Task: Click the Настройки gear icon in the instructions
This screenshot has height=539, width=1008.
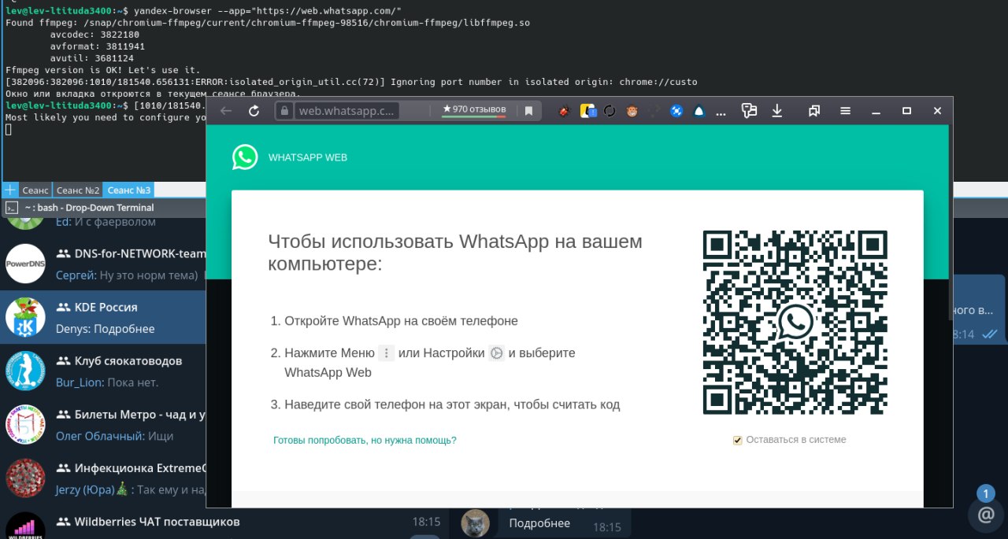Action: 496,353
